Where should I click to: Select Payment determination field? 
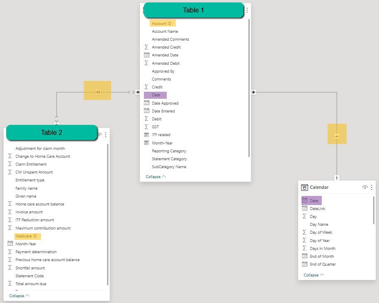[36, 252]
